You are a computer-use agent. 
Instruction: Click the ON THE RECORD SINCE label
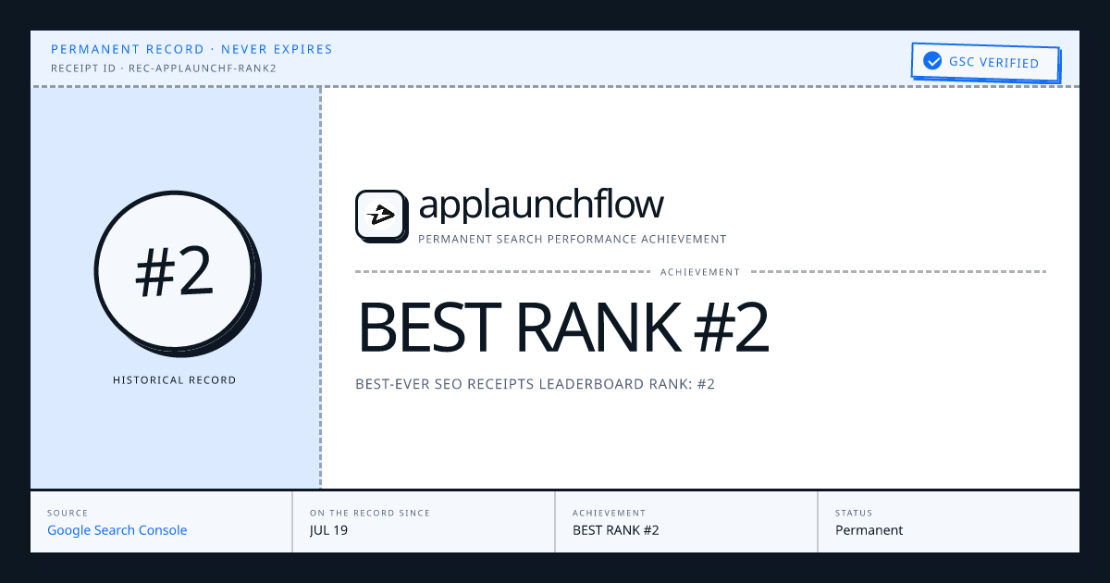click(370, 513)
